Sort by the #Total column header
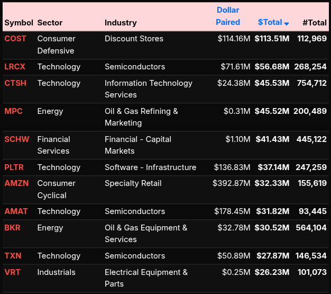 314,23
